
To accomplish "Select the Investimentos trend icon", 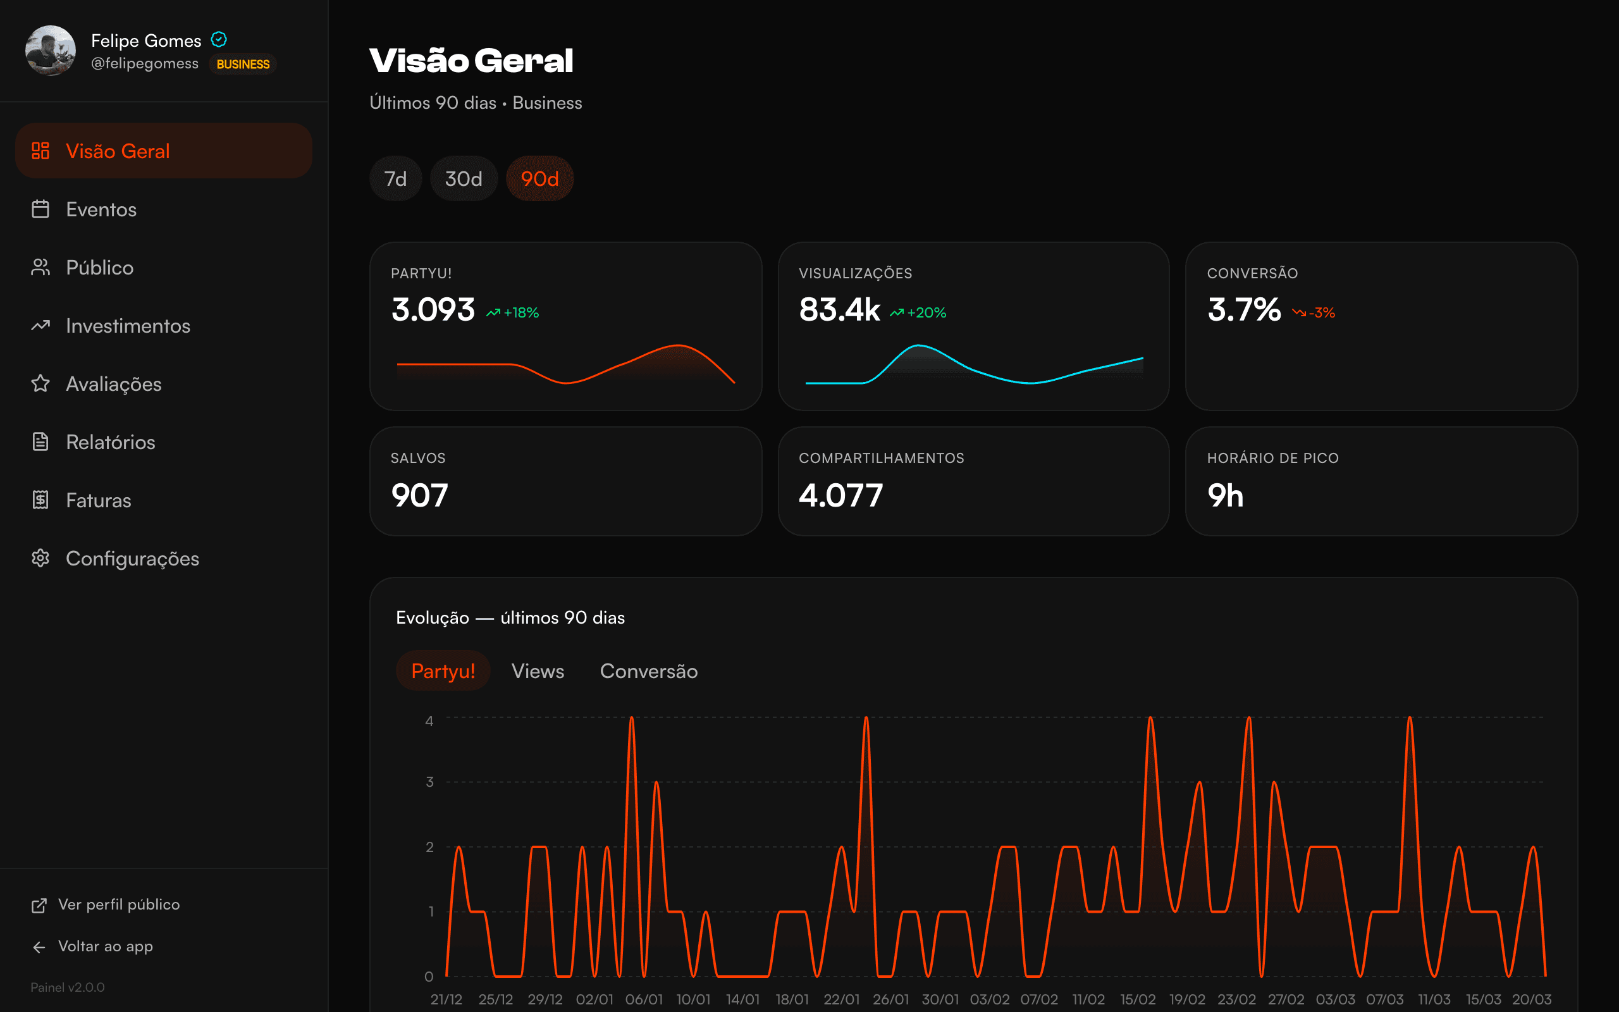I will (x=40, y=325).
